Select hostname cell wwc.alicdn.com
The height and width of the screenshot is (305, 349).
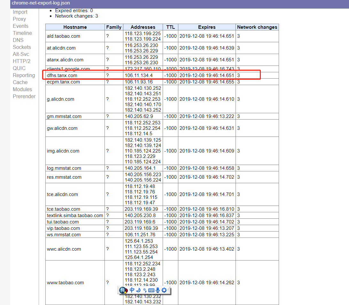tap(75, 249)
